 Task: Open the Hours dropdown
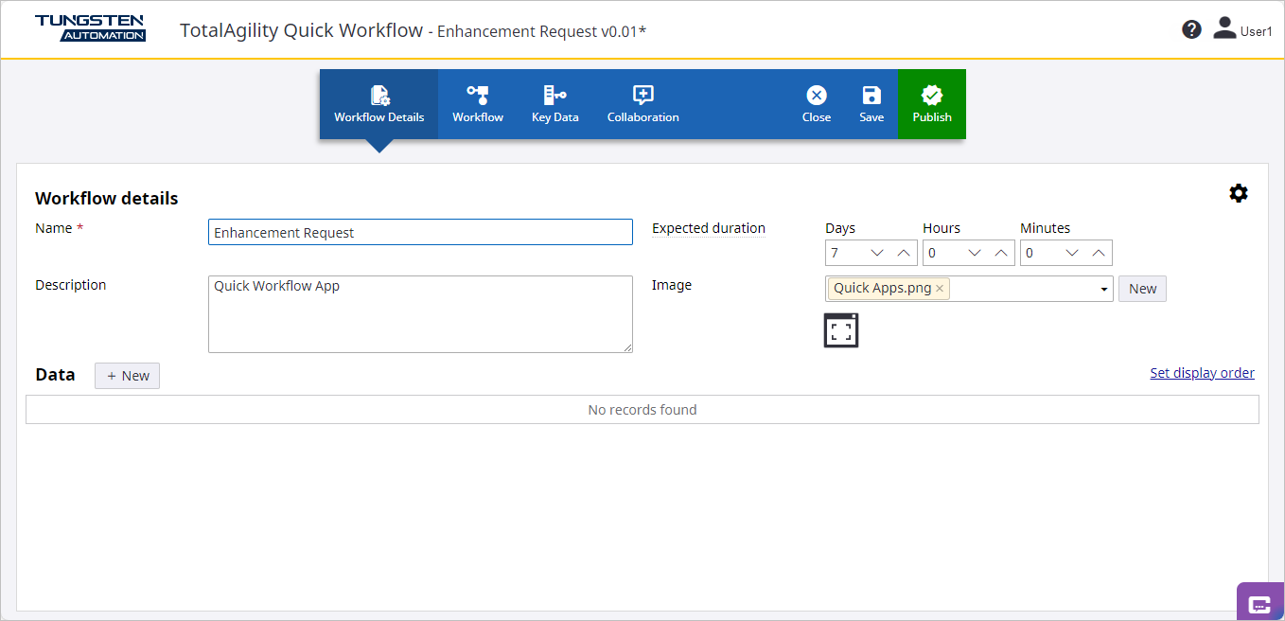(975, 253)
